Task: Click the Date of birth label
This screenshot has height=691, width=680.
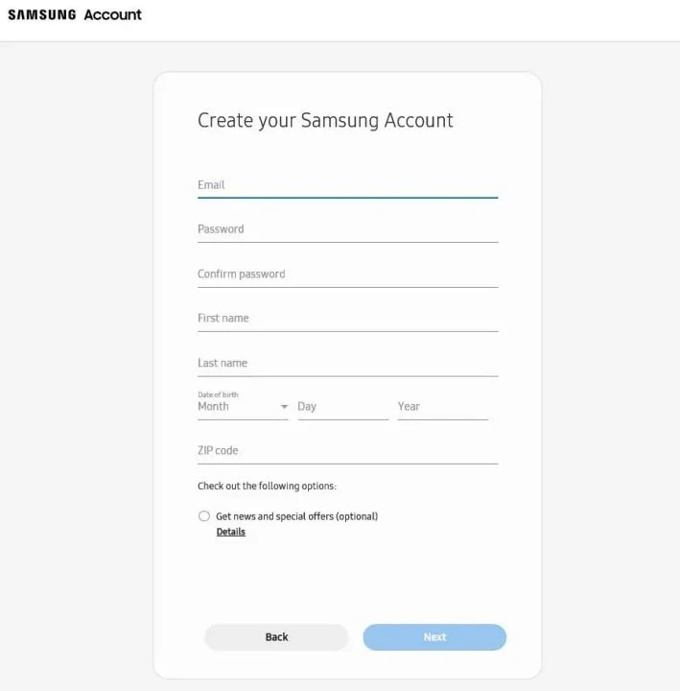Action: click(x=218, y=394)
